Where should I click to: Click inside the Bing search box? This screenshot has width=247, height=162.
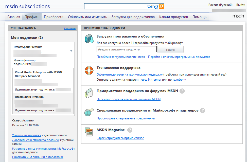pyautogui.click(x=115, y=7)
